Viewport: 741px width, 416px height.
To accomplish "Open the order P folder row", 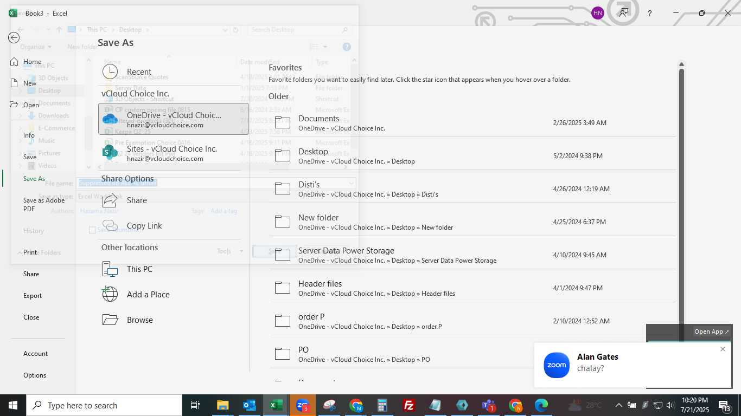I will 472,321.
